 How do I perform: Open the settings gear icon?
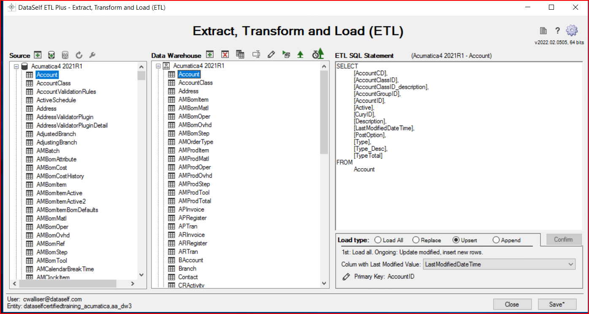(x=572, y=30)
